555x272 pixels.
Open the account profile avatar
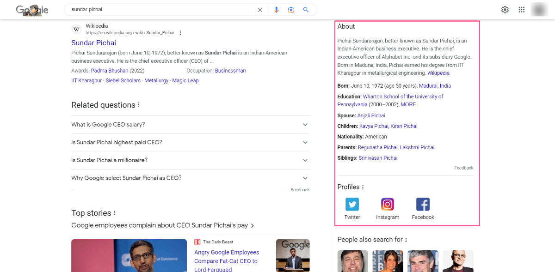coord(539,10)
